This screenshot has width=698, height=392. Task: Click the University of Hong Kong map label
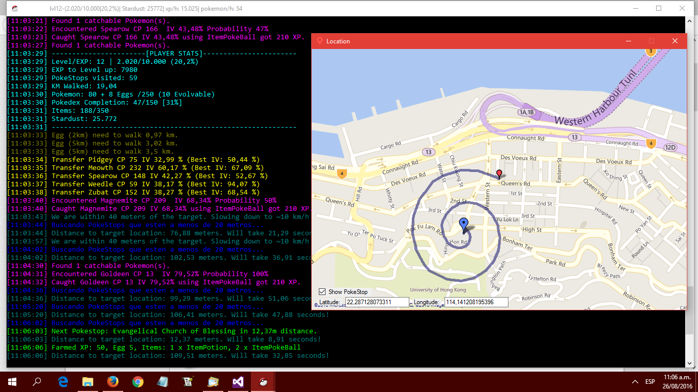click(x=438, y=290)
